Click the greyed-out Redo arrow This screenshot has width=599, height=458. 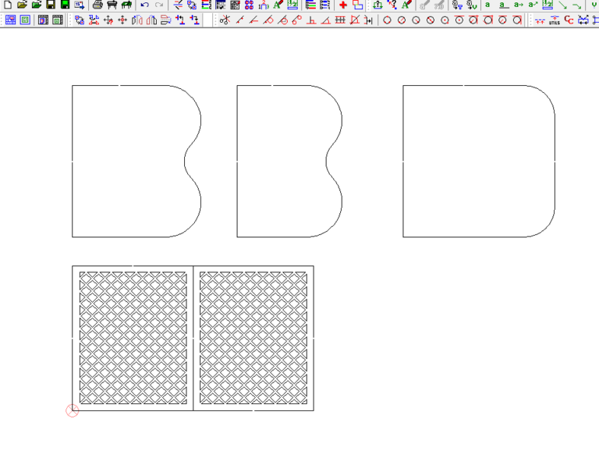(x=159, y=5)
